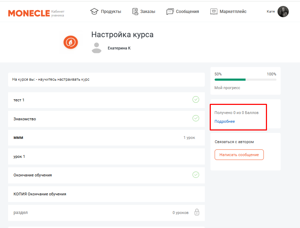Click the padlock icon on раздел

197,212
